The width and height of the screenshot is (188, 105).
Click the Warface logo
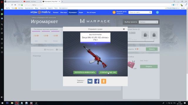click(95, 21)
